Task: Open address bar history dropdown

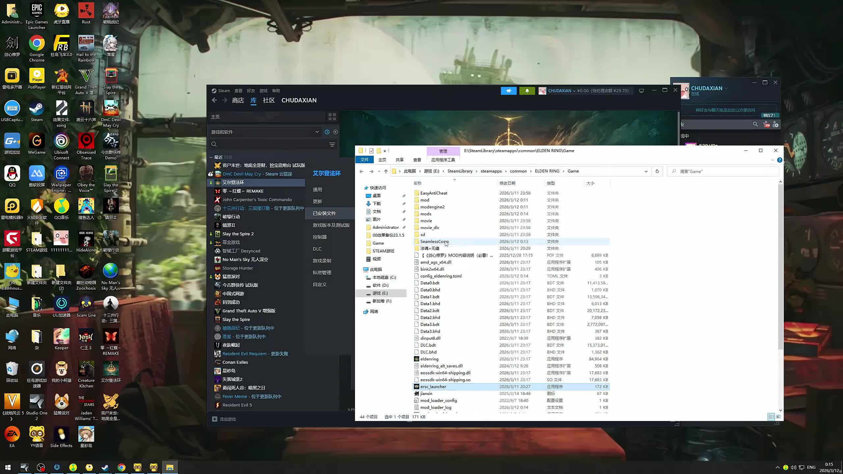Action: coord(646,171)
